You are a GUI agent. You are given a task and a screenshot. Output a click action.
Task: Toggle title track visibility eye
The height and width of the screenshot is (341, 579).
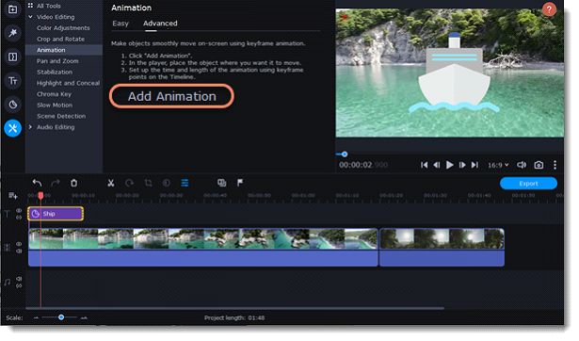pos(19,211)
